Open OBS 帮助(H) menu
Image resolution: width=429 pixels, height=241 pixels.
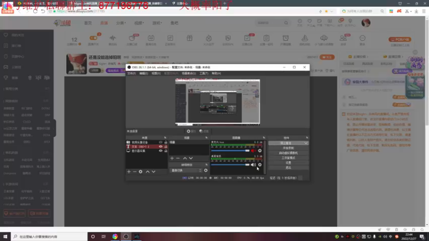(216, 73)
